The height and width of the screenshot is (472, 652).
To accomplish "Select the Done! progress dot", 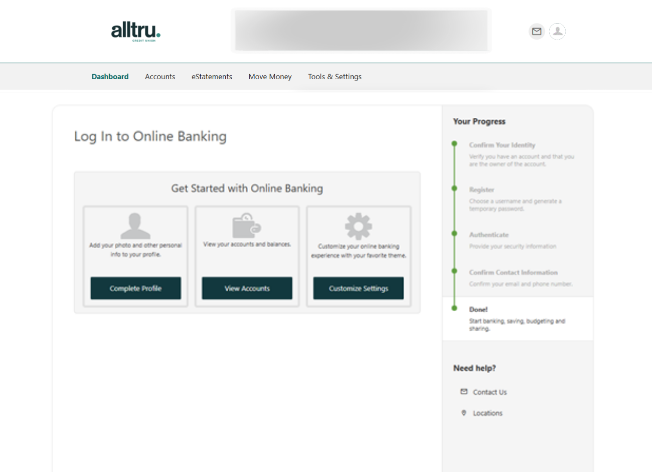I will [454, 308].
